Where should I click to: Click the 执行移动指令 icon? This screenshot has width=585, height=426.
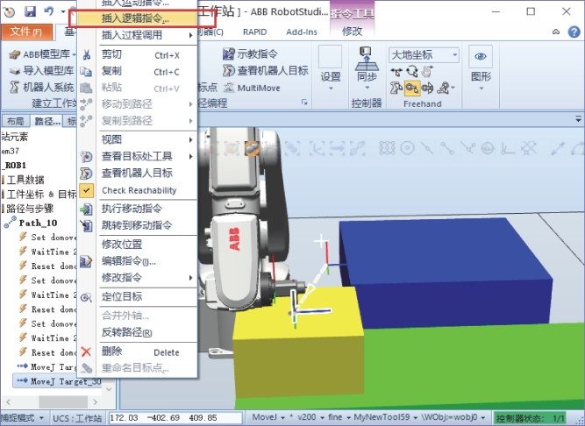pyautogui.click(x=86, y=209)
